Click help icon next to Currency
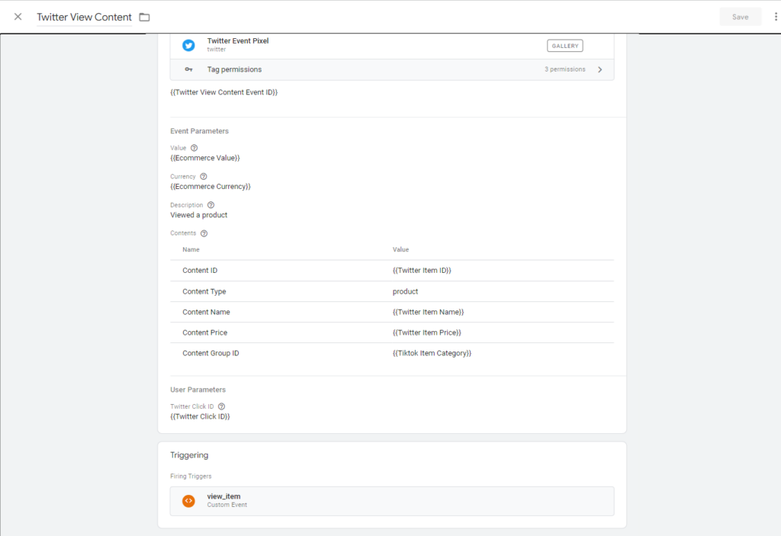The width and height of the screenshot is (781, 536). [203, 176]
